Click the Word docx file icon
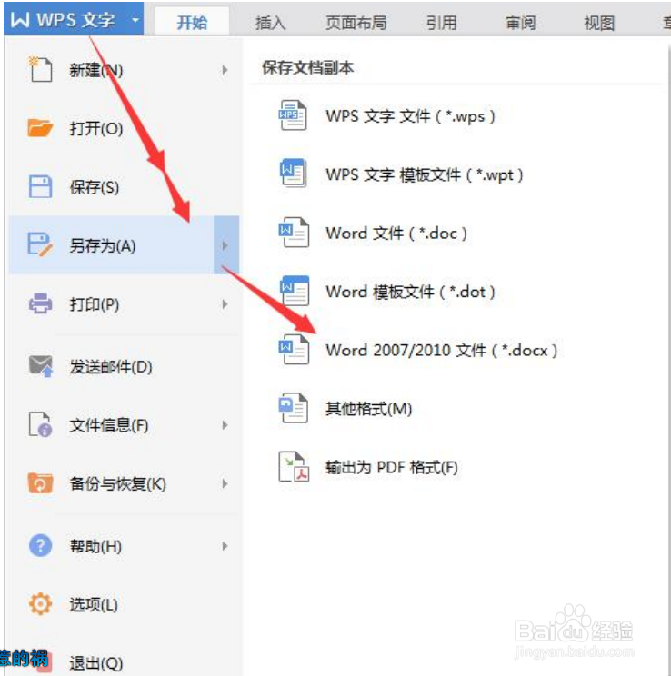This screenshot has width=671, height=676. tap(295, 349)
